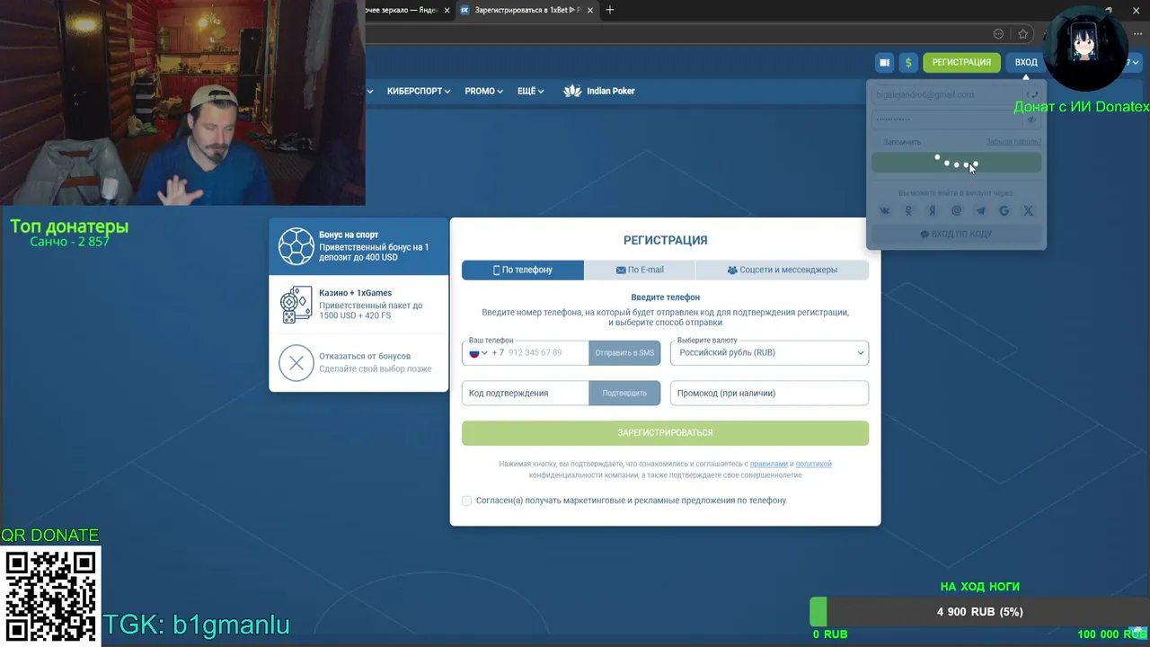Click the Топ донатеры heading
This screenshot has width=1150, height=647.
tap(69, 226)
